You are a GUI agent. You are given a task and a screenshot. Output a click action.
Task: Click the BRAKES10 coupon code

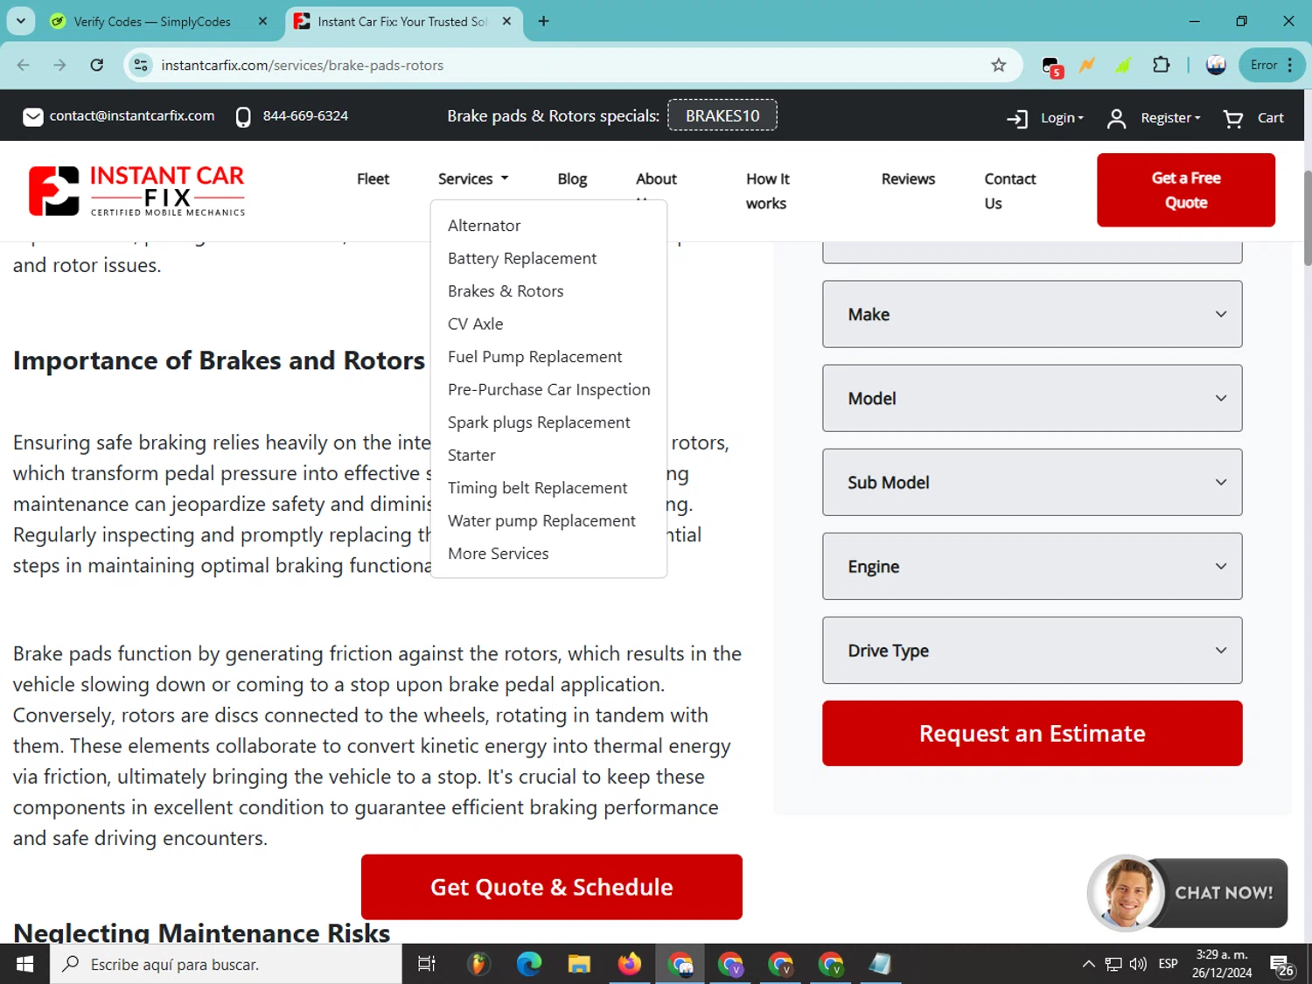[722, 115]
